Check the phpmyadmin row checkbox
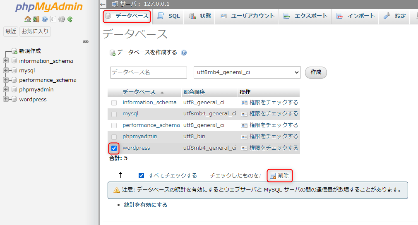 (114, 137)
